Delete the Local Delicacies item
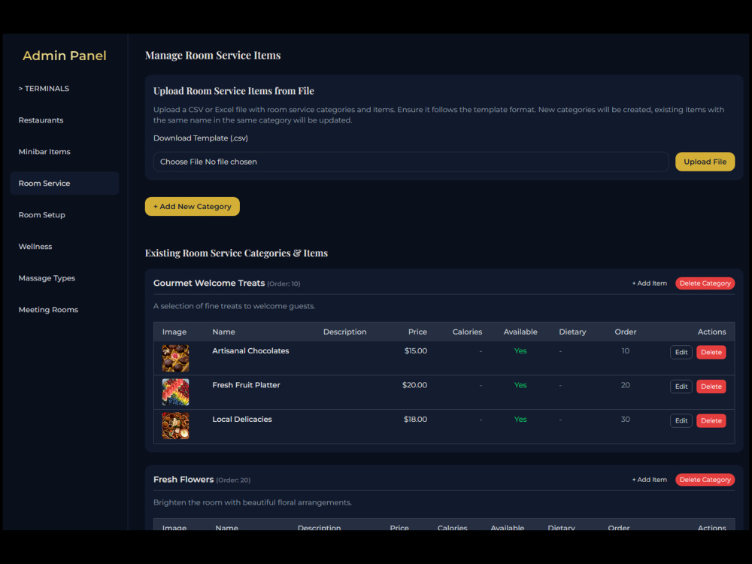The height and width of the screenshot is (564, 752). (x=711, y=420)
